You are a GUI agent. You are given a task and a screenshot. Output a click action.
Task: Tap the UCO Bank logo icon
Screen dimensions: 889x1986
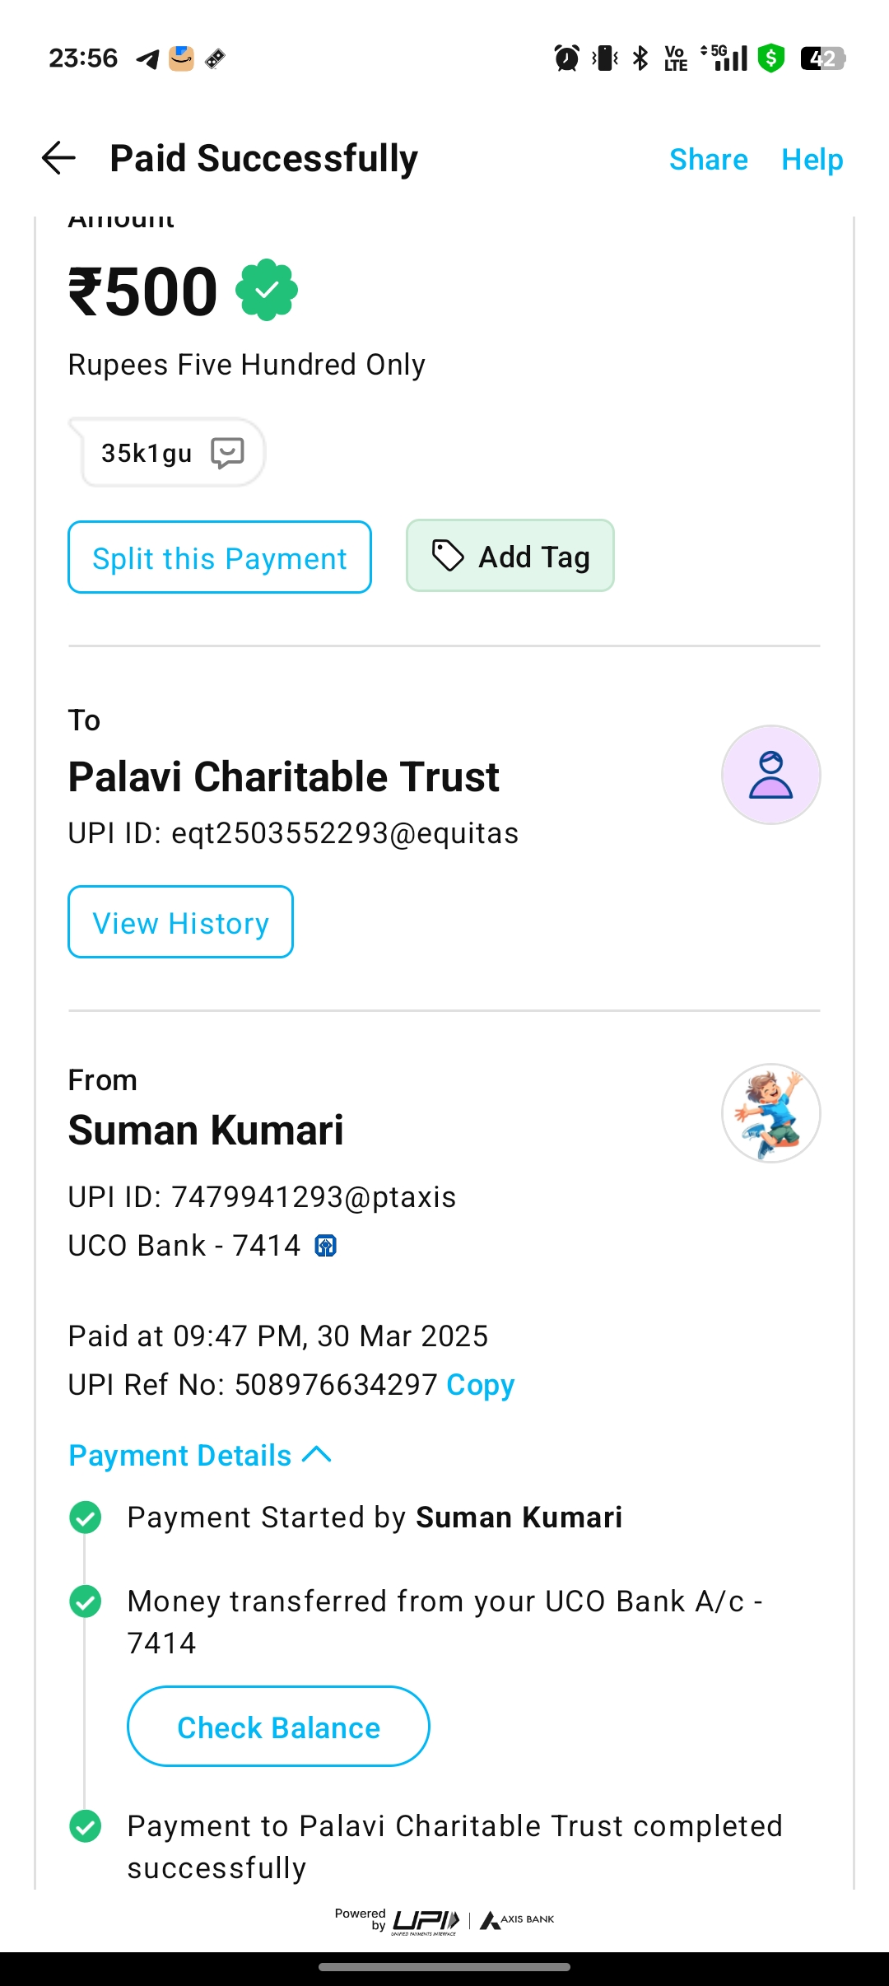[x=326, y=1246]
